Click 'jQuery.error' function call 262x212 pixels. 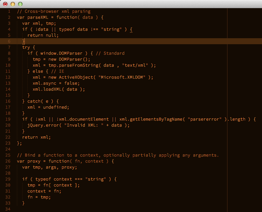click(x=43, y=125)
